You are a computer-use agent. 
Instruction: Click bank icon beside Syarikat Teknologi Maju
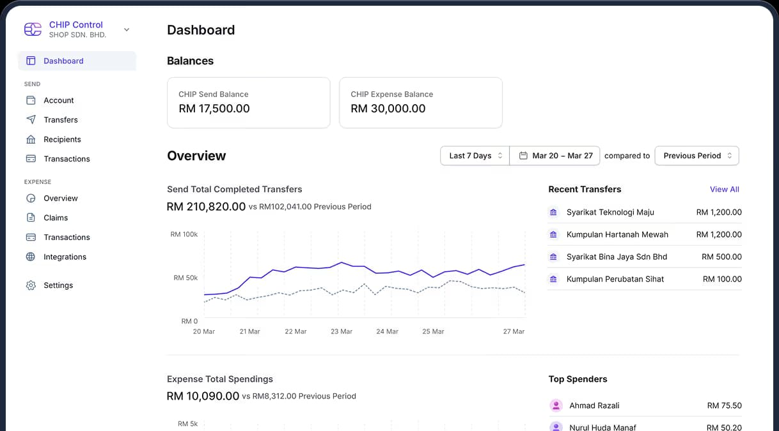tap(554, 212)
